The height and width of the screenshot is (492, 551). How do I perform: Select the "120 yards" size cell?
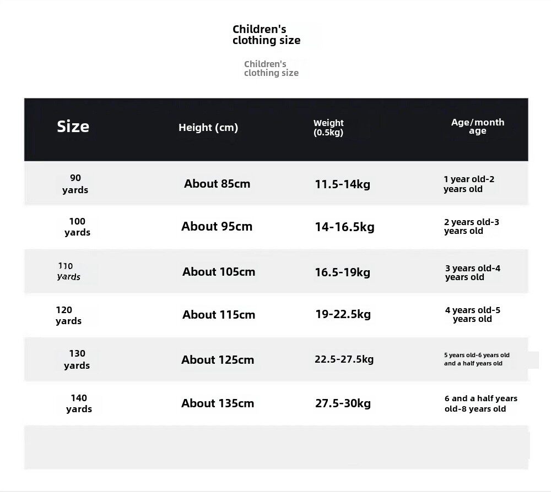pyautogui.click(x=68, y=315)
